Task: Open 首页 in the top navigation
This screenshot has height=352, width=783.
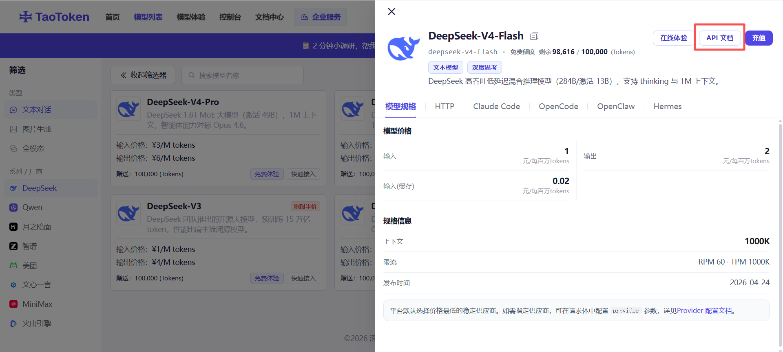Action: pos(113,17)
